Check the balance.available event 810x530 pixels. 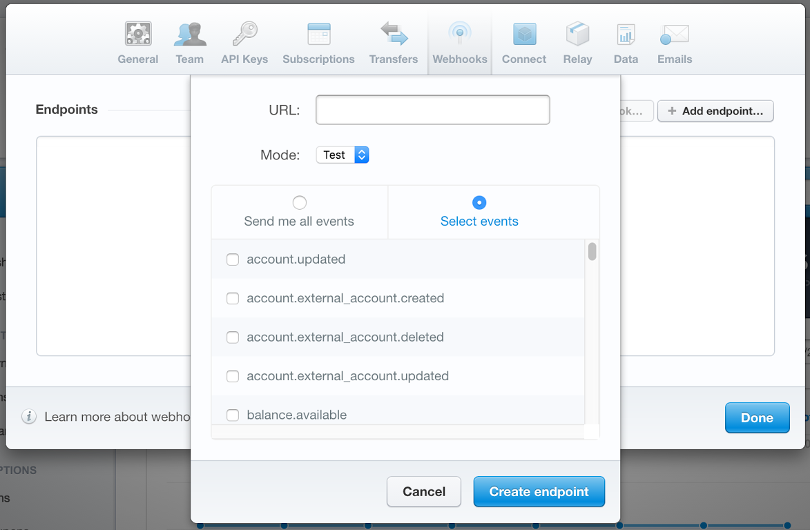click(x=233, y=415)
